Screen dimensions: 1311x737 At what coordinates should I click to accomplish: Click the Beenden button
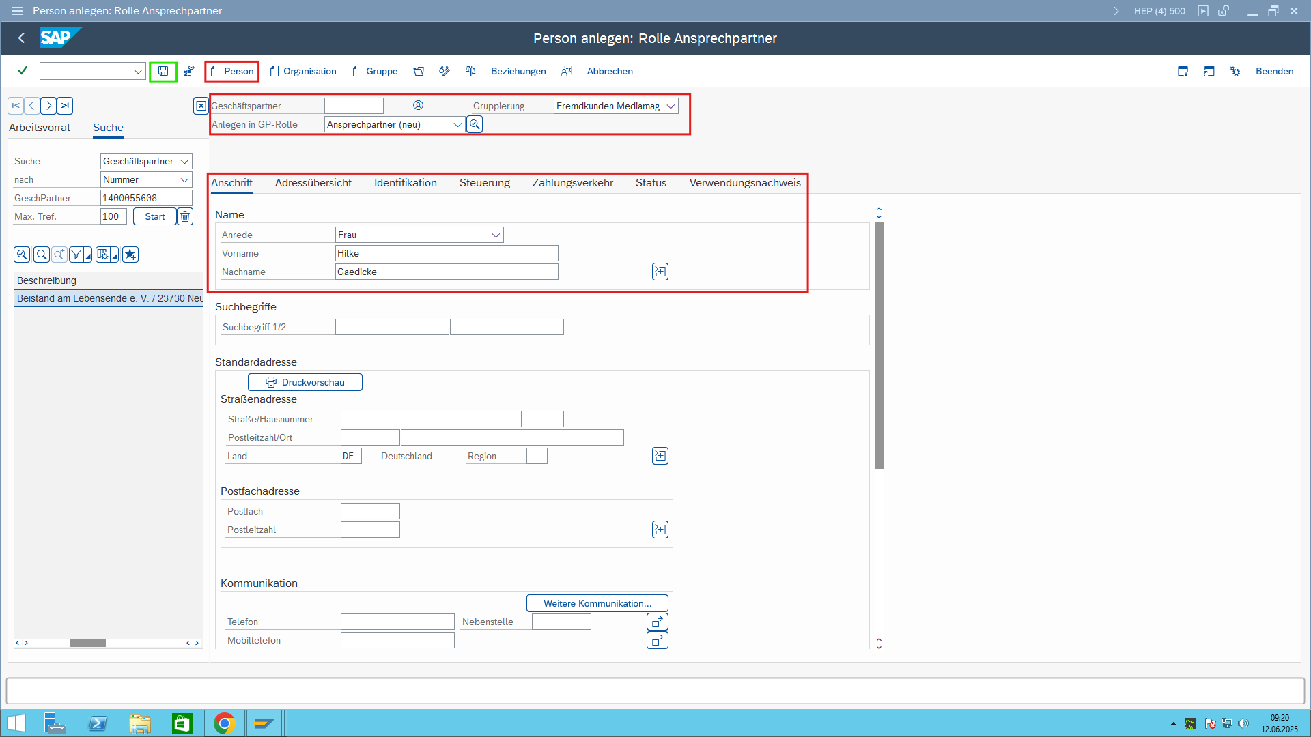pos(1274,71)
